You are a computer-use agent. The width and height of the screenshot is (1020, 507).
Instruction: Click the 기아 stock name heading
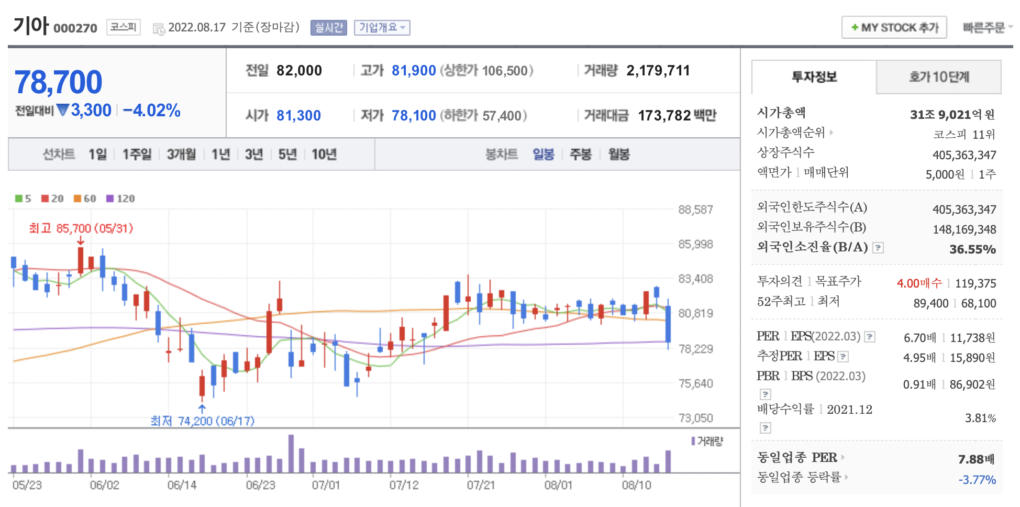click(30, 25)
